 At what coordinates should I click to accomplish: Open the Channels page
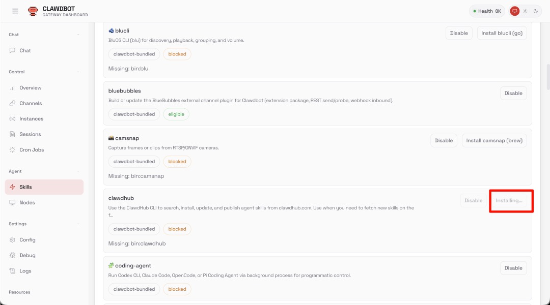pos(31,103)
